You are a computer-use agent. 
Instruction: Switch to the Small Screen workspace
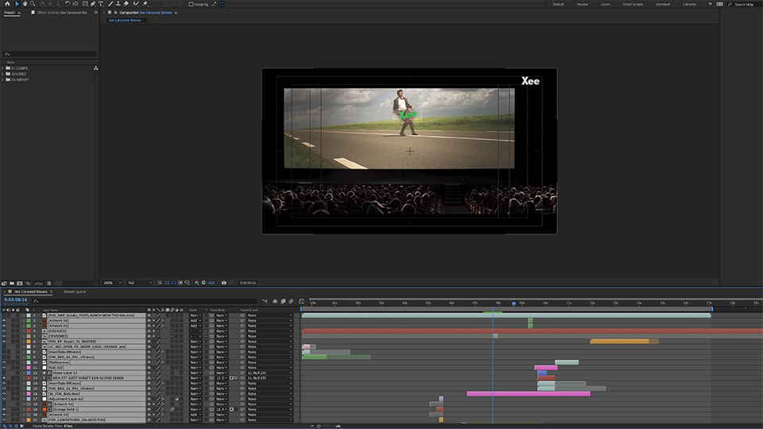click(x=633, y=4)
